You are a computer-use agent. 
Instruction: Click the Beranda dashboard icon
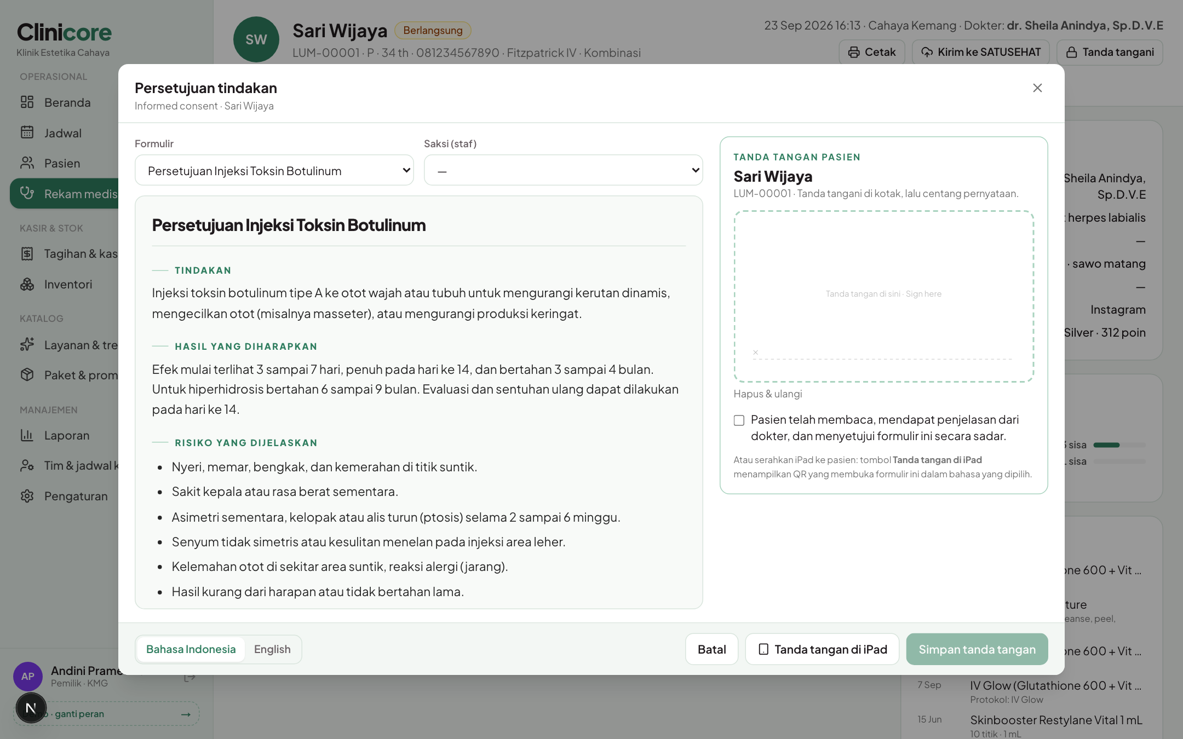tap(27, 102)
